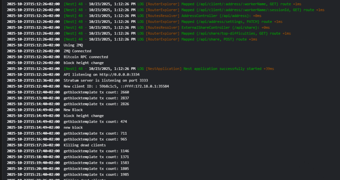Click the 'Bitcoin RPC connected' log entry
The image size is (340, 180).
[x=86, y=57]
